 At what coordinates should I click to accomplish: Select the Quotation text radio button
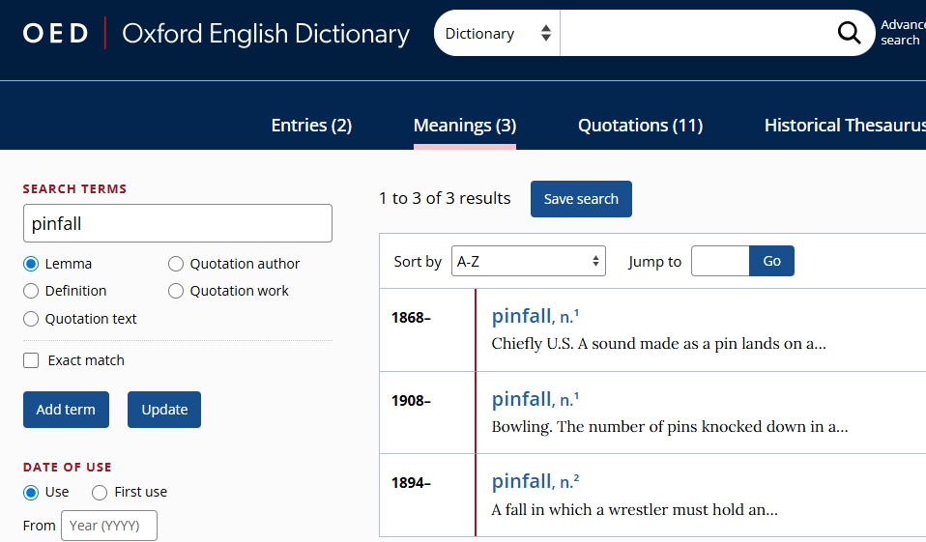pos(31,319)
